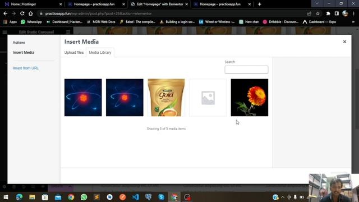Open Chrome three-dot menu
The width and height of the screenshot is (359, 202).
click(353, 13)
